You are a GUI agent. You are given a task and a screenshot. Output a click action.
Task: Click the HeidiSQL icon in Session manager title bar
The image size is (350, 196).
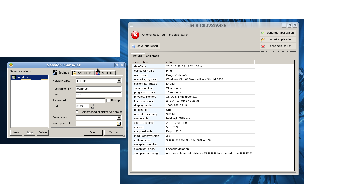pos(11,65)
